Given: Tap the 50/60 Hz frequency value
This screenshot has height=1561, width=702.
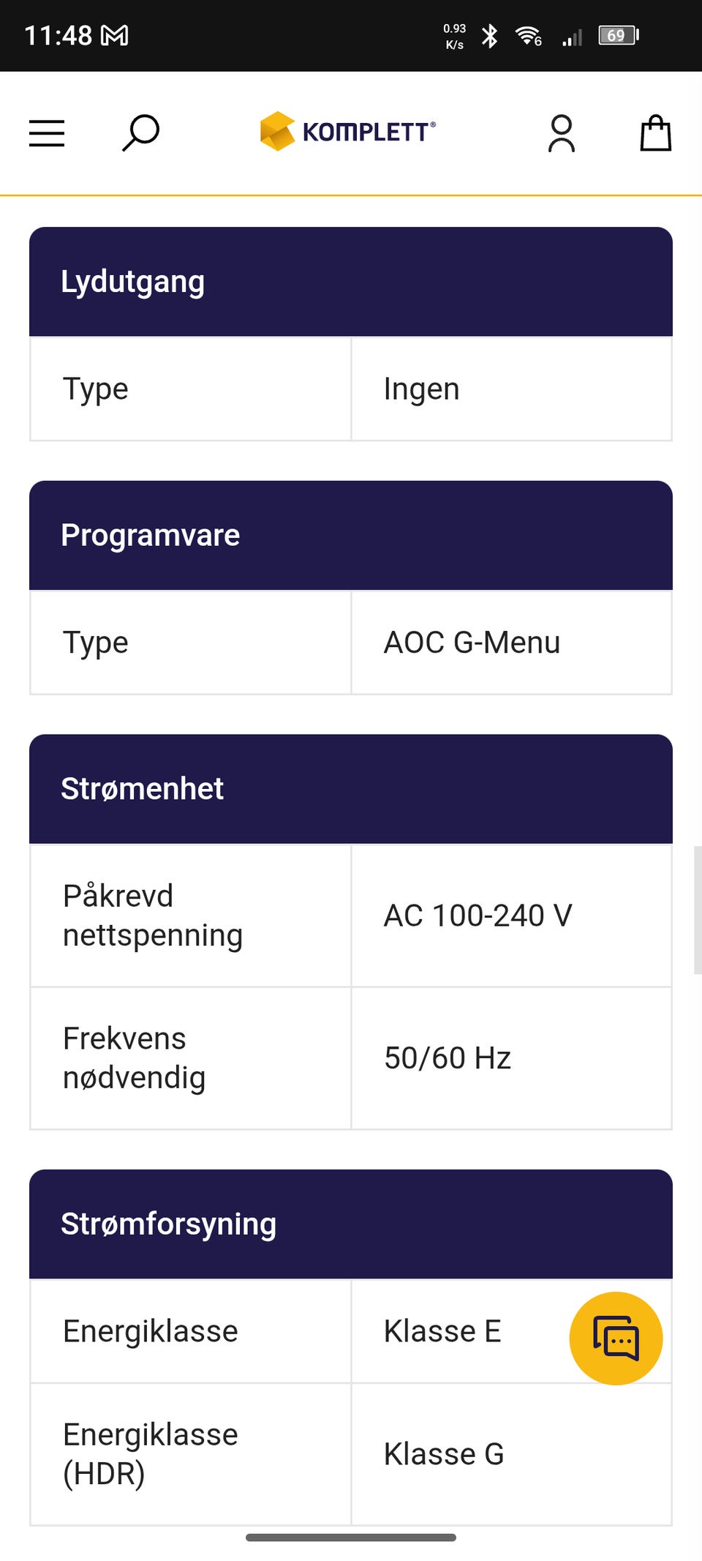Looking at the screenshot, I should coord(448,1058).
